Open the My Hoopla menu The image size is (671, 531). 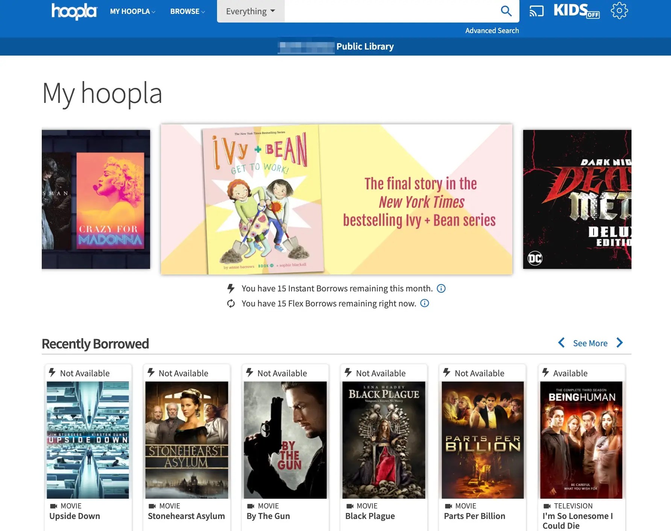point(132,12)
